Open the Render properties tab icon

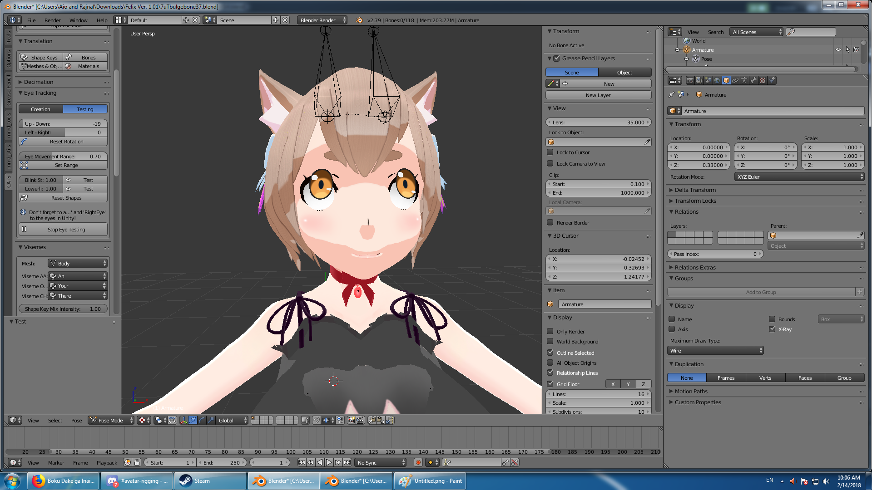click(x=690, y=80)
